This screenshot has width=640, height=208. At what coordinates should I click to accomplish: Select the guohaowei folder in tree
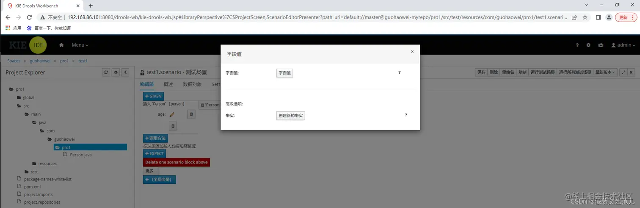click(61, 139)
